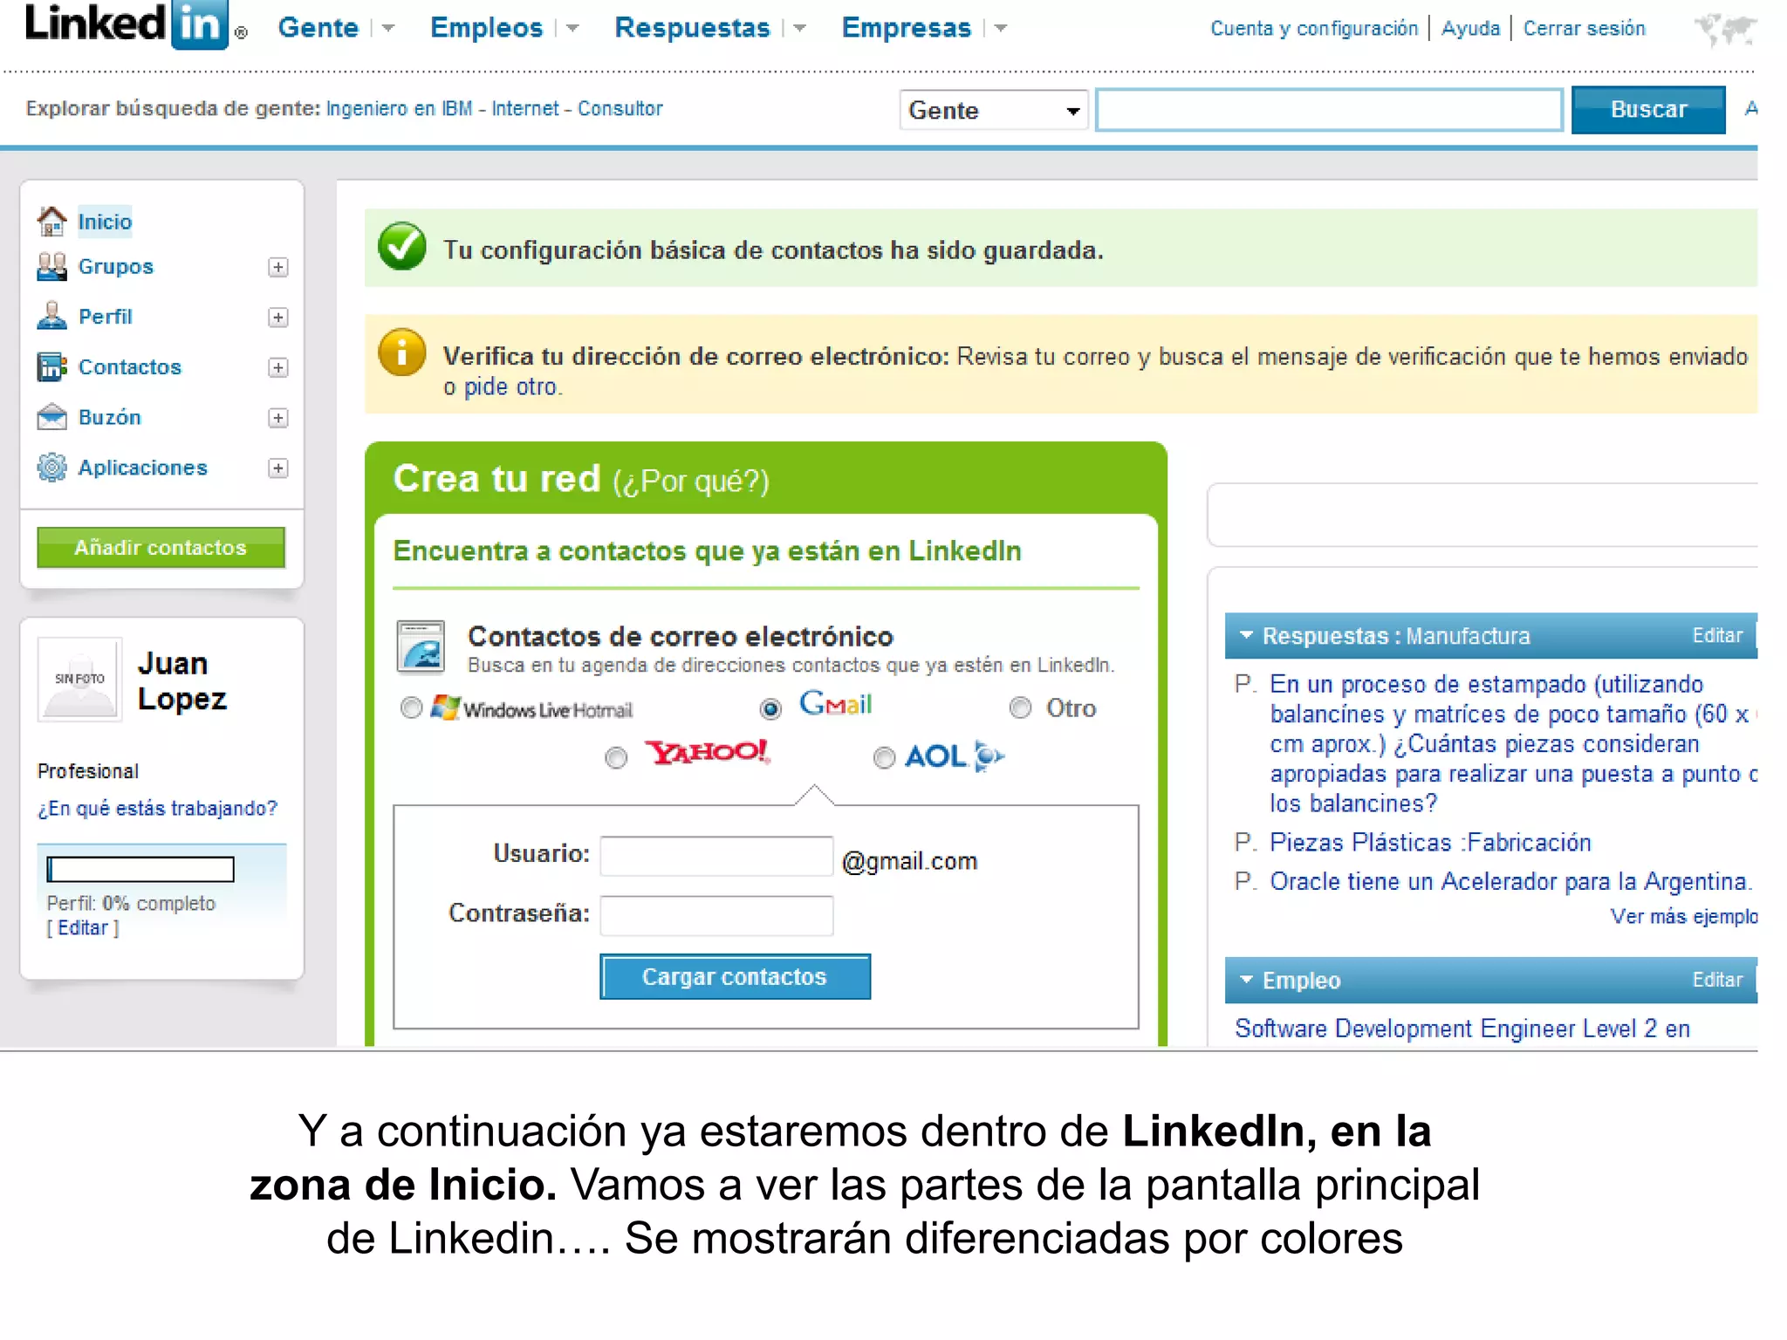This screenshot has width=1787, height=1340.
Task: Open the Ayuda link
Action: pos(1470,29)
